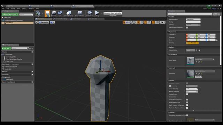Add a new graph with Graphs plus icon
Image resolution: width=223 pixels, height=125 pixels.
tap(32, 52)
